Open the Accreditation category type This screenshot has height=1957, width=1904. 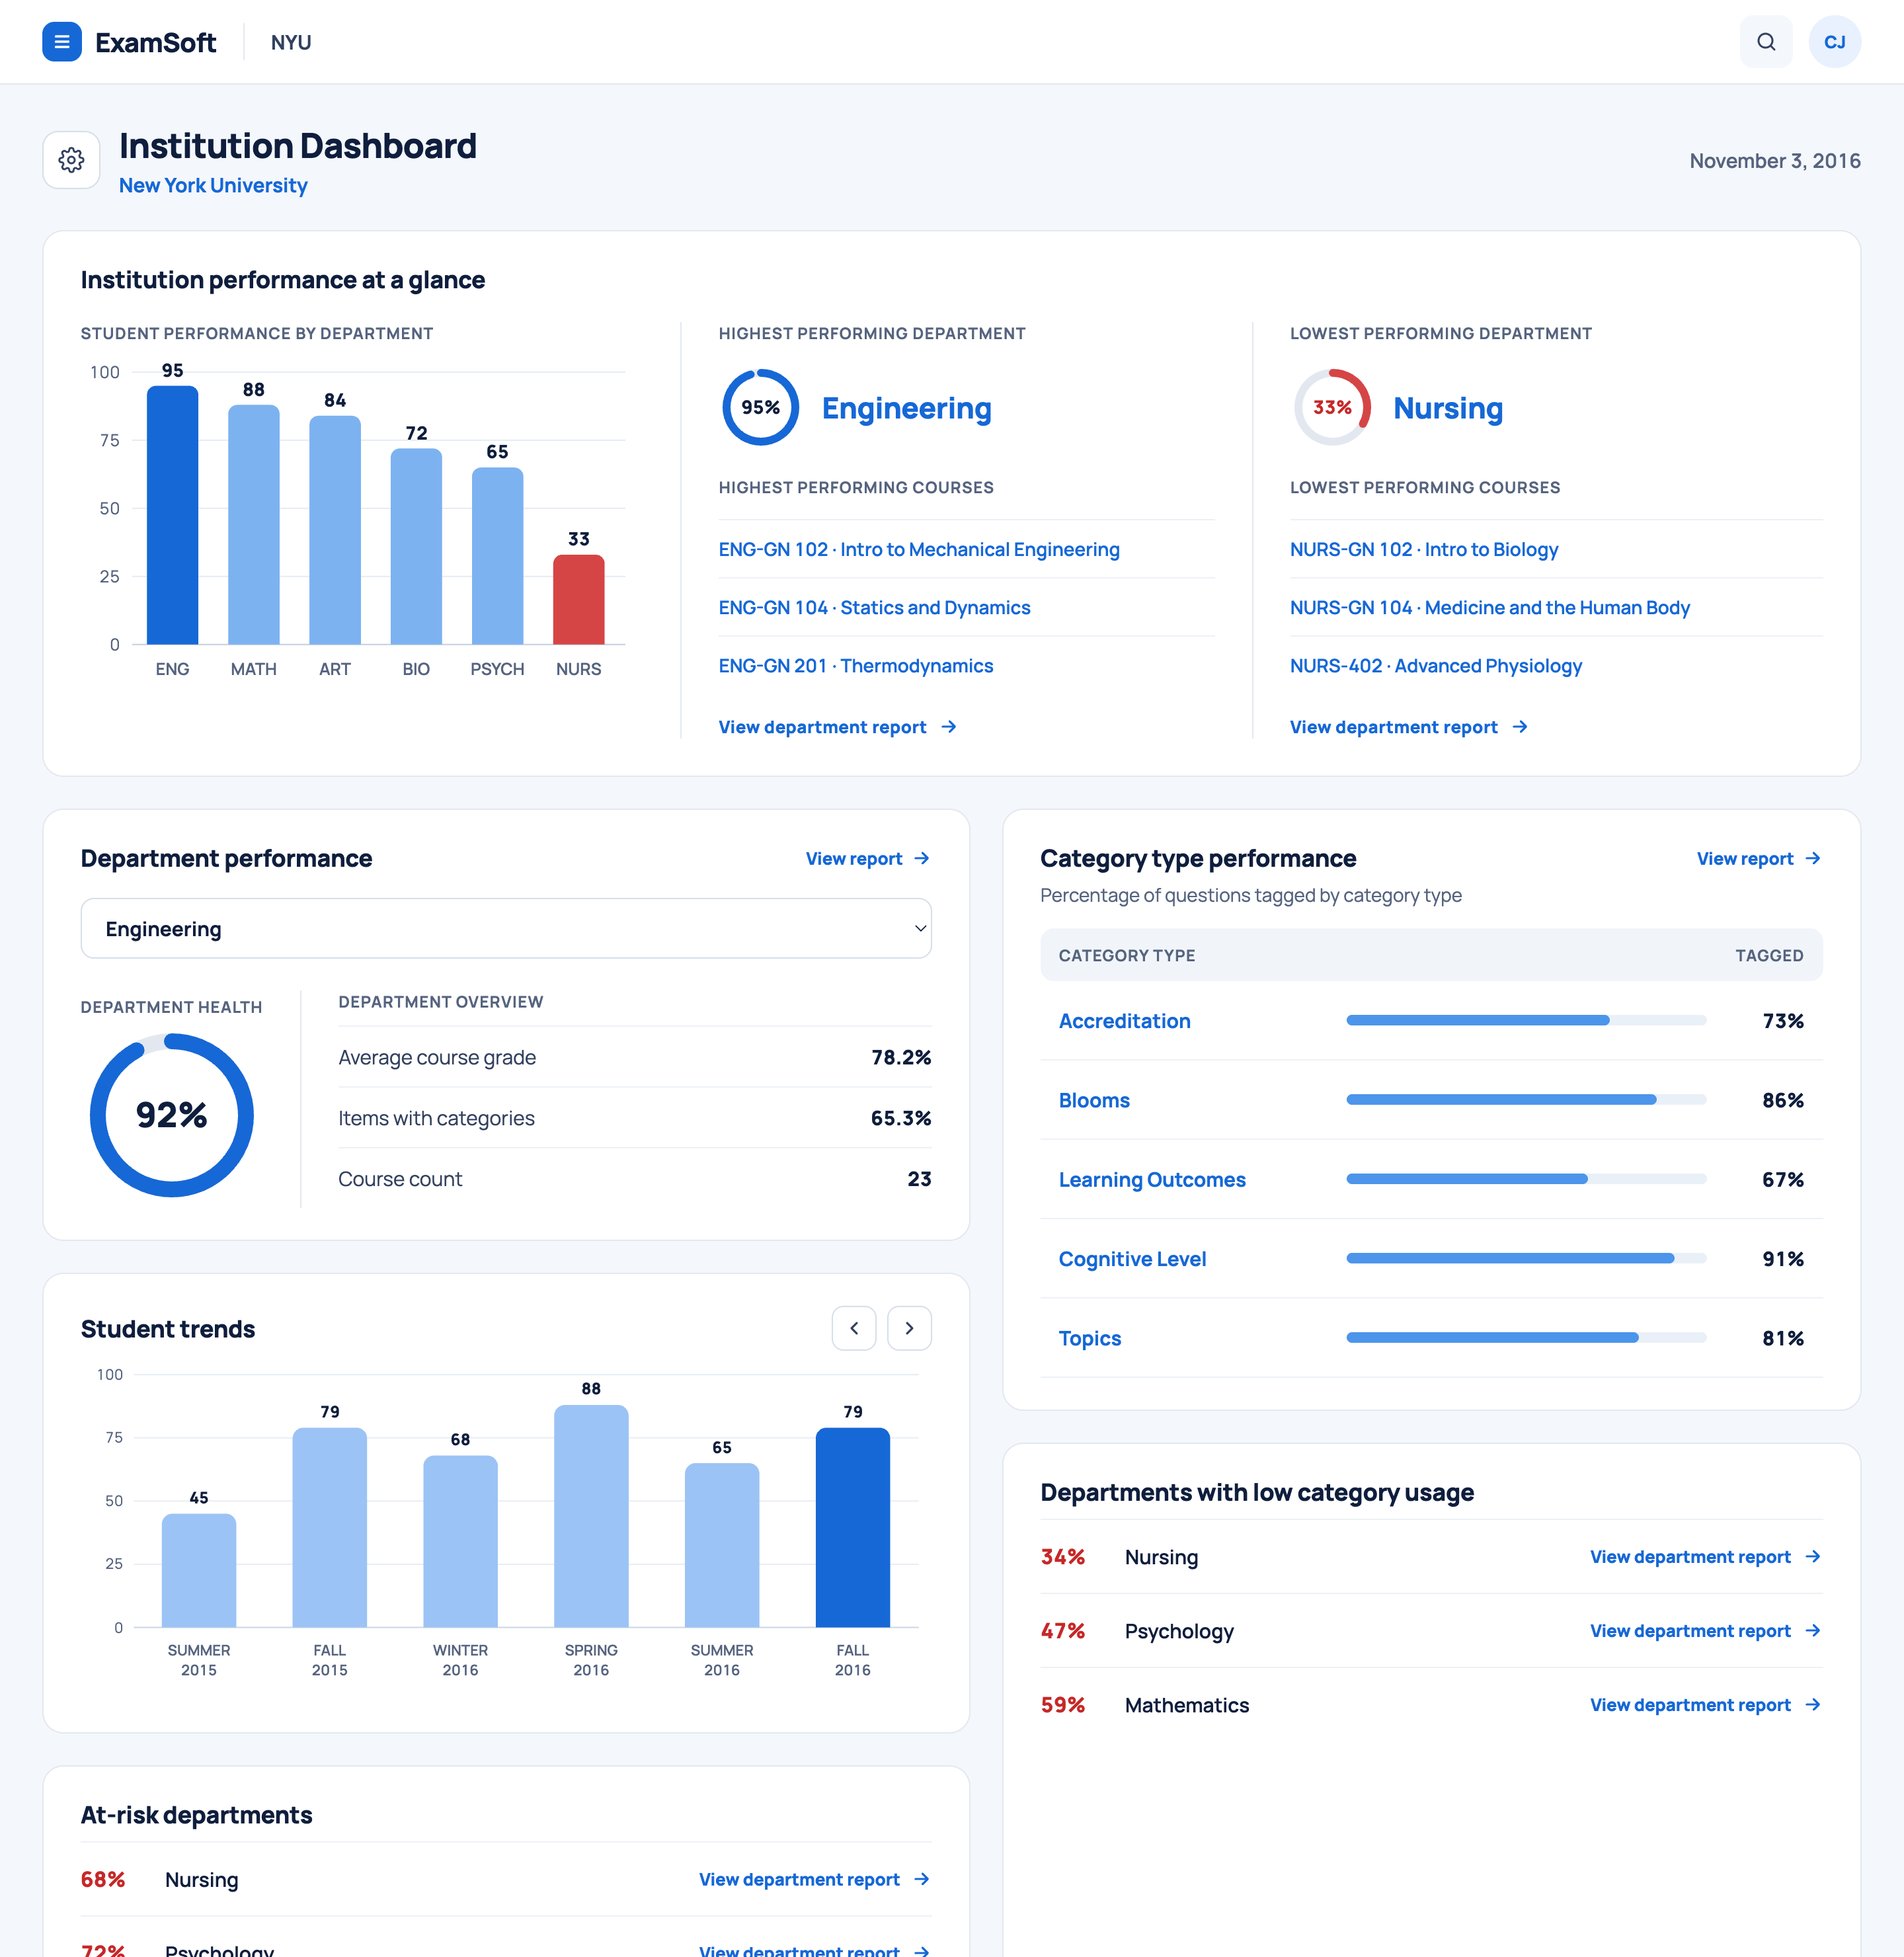tap(1125, 1021)
